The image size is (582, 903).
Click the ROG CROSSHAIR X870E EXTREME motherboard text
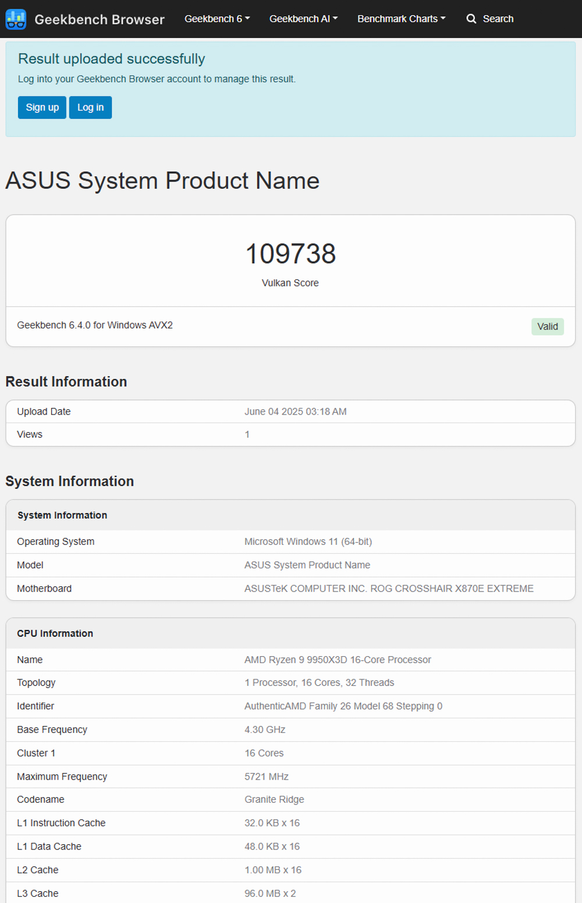pos(452,589)
